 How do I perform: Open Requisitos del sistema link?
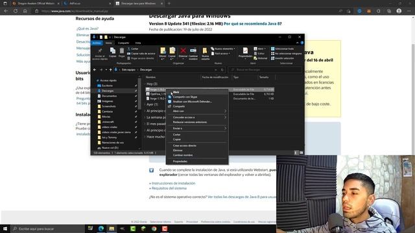(x=169, y=188)
